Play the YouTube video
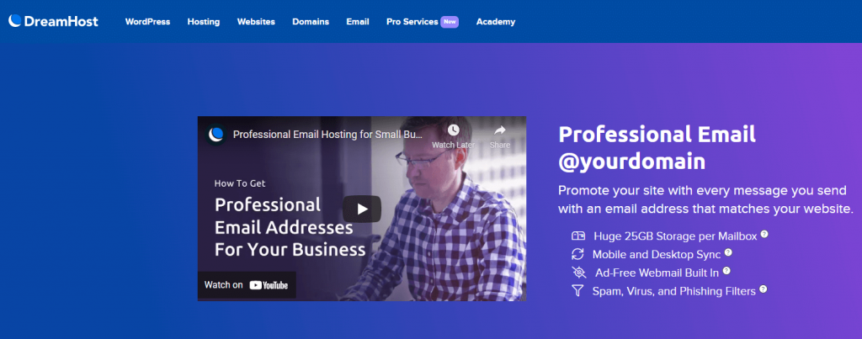862x339 pixels. (x=362, y=209)
